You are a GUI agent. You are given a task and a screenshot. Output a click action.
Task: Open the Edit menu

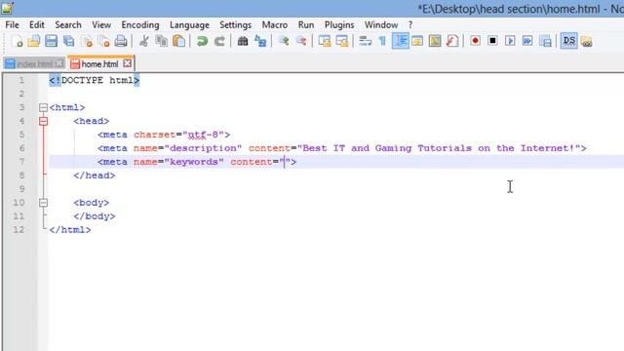click(37, 24)
